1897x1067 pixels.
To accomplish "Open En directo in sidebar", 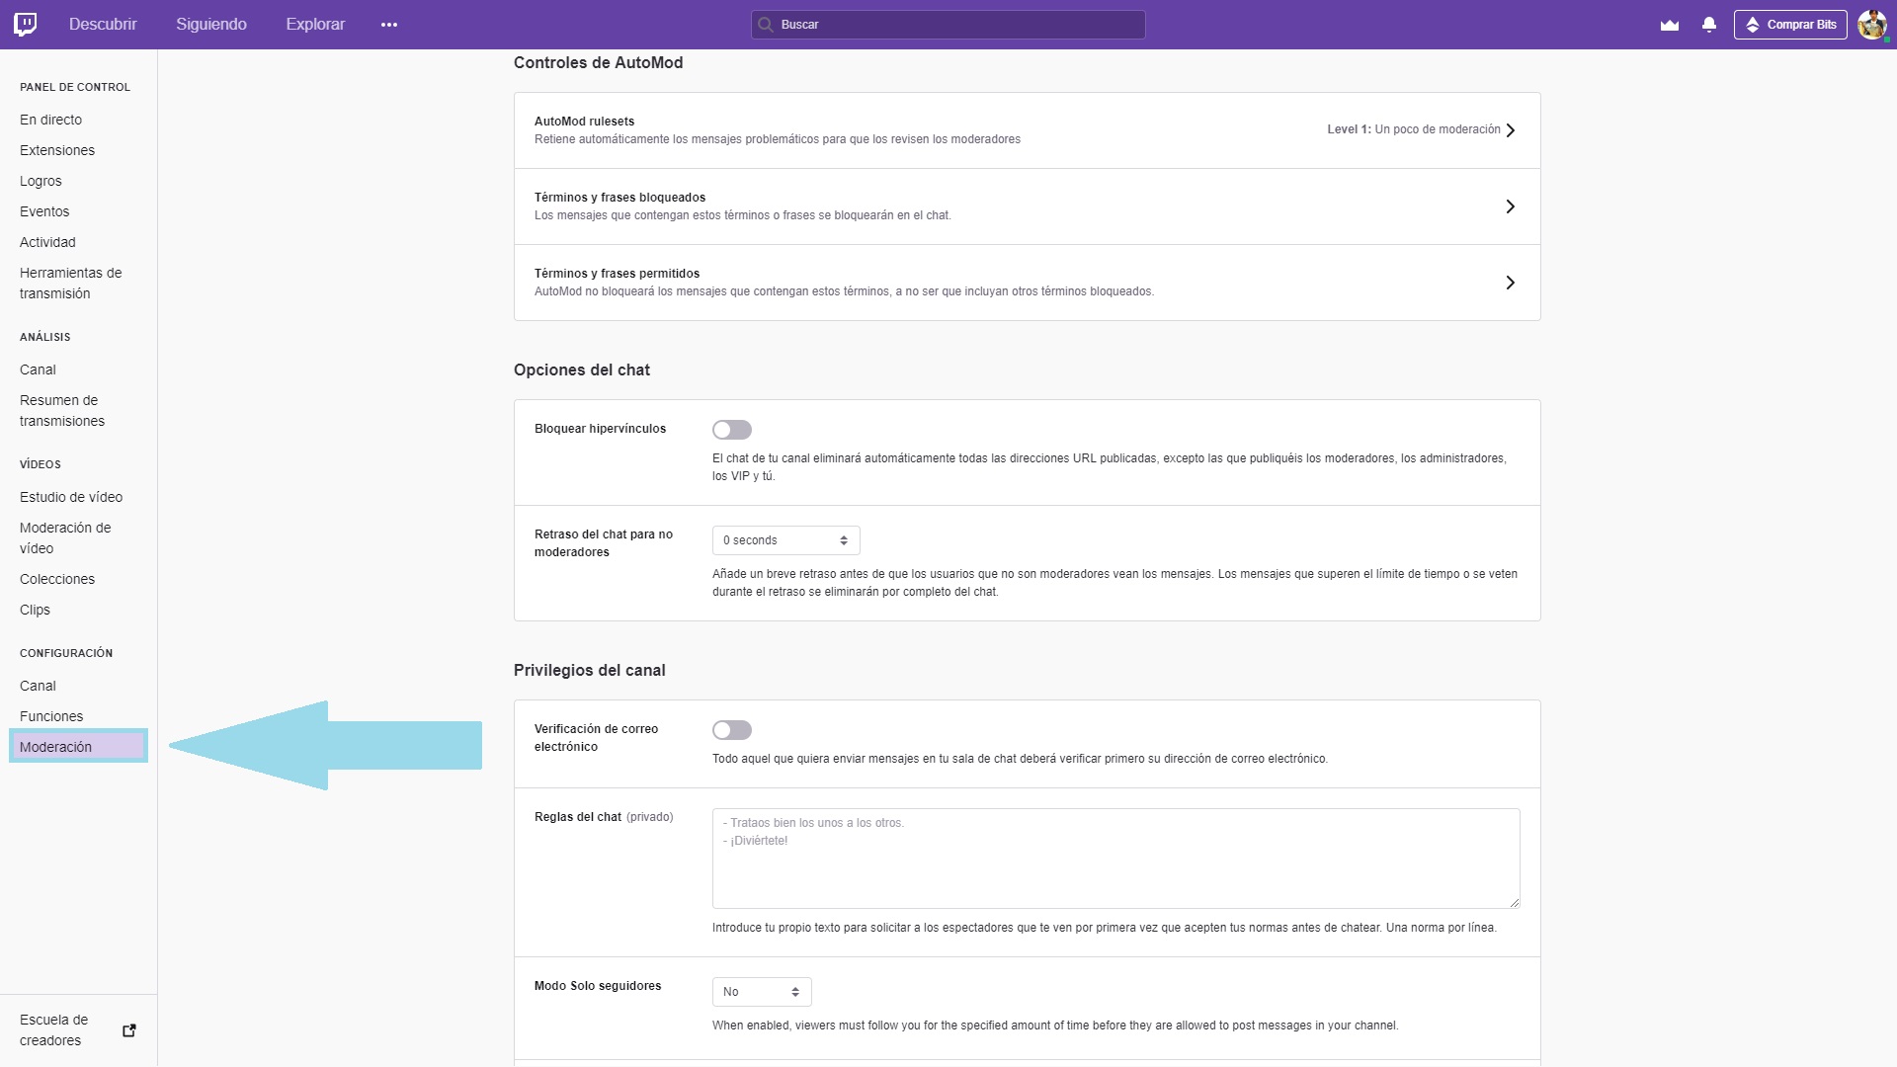I will pos(51,120).
